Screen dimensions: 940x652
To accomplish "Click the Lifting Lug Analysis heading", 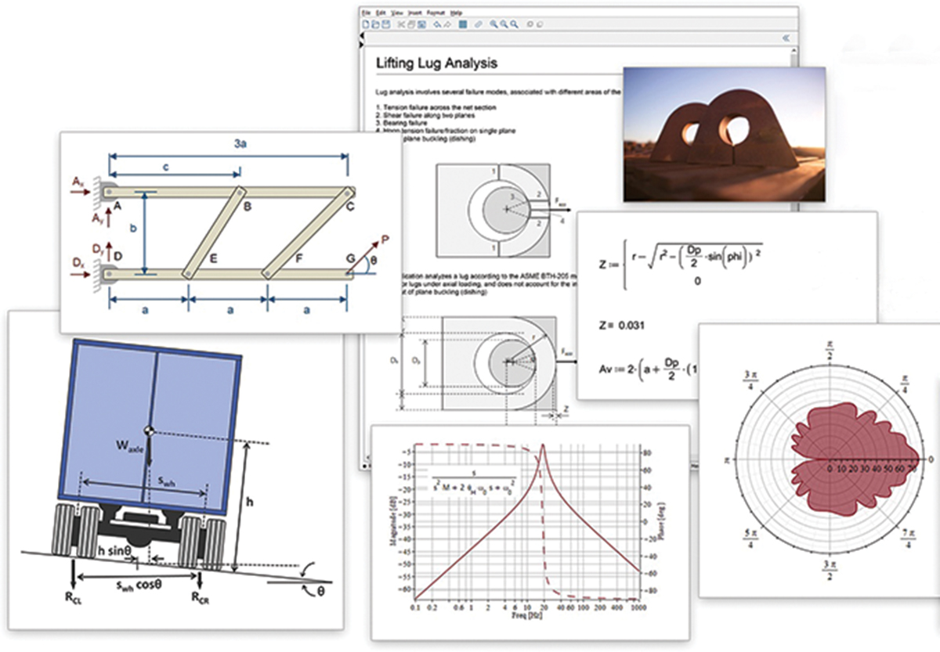I will tap(436, 63).
